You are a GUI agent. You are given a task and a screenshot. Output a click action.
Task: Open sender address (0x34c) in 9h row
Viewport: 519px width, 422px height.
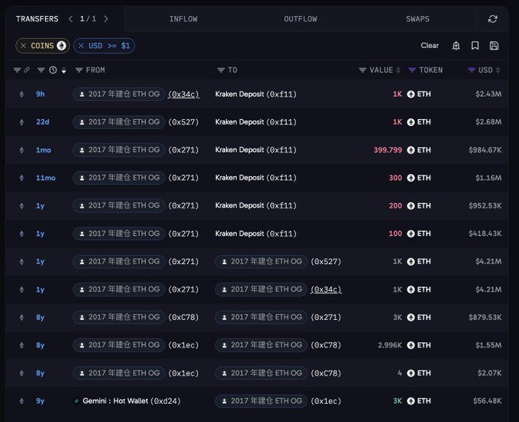point(183,95)
